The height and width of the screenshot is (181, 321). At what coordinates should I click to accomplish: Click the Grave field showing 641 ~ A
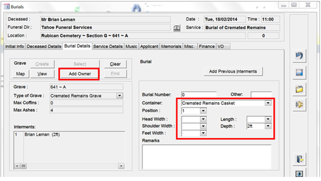[87, 87]
